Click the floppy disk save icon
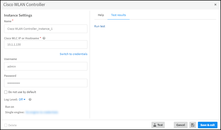This screenshot has width=221, height=130. [x=193, y=125]
